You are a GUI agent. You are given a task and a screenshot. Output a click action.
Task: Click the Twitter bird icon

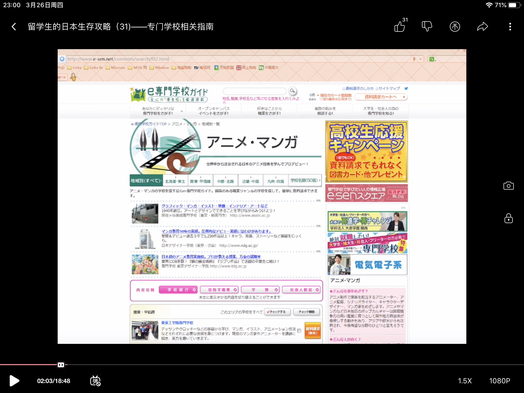pyautogui.click(x=406, y=88)
